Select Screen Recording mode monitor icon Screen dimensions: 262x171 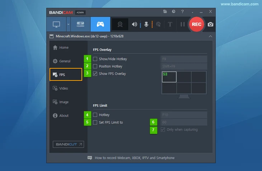(x=56, y=24)
